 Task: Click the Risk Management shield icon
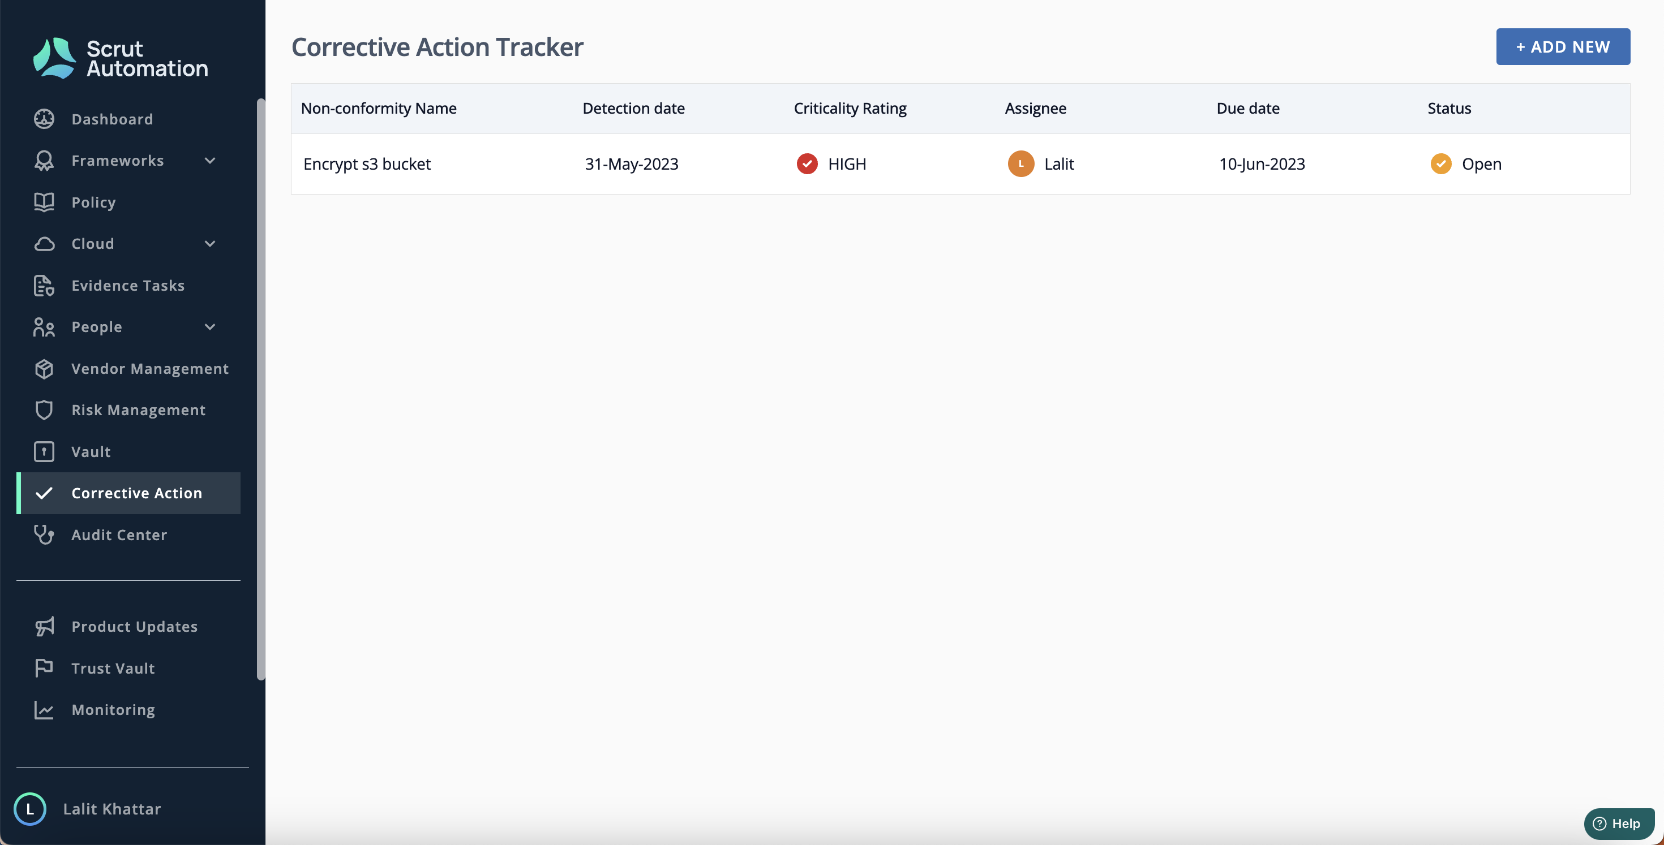click(44, 410)
